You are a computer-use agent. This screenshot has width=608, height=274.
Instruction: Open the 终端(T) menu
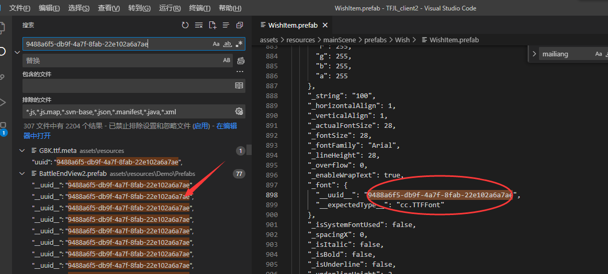coord(200,8)
